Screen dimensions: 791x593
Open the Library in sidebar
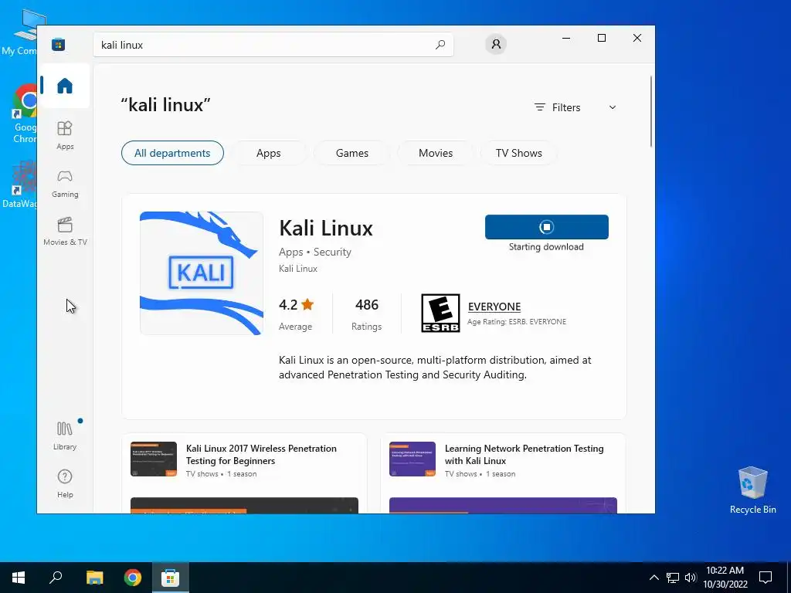pos(65,435)
